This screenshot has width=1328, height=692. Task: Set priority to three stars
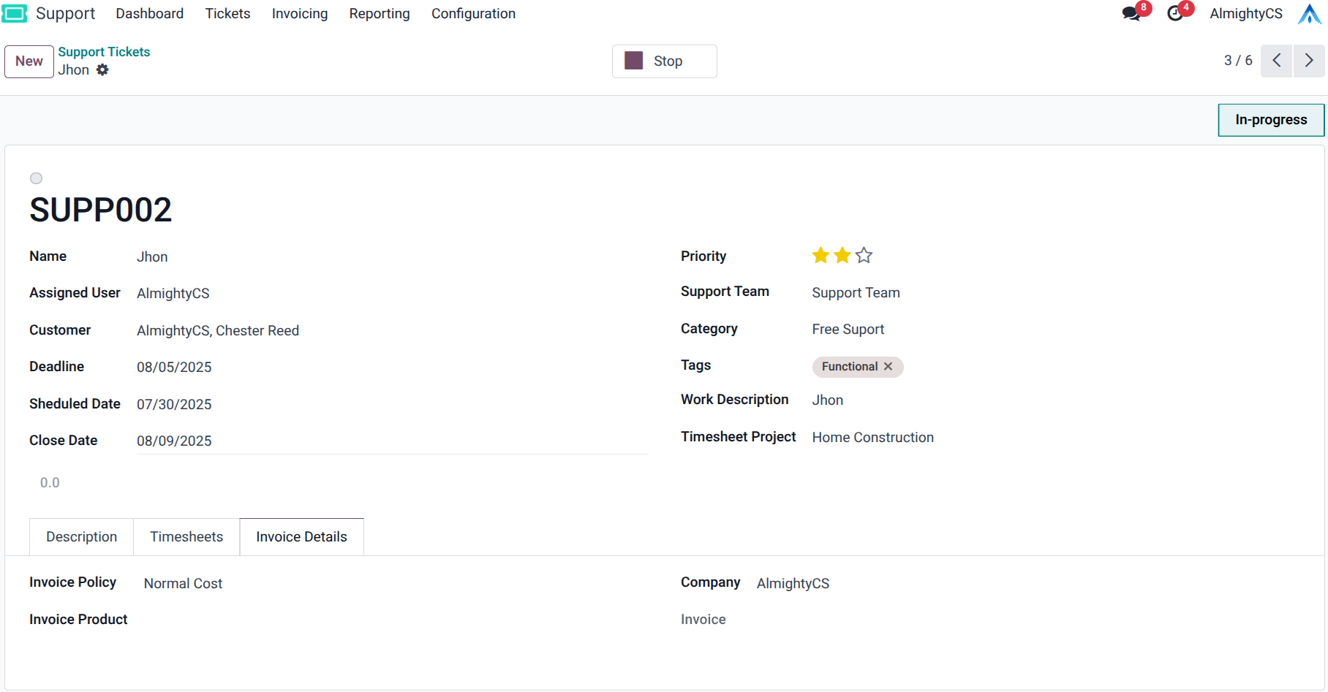tap(864, 256)
